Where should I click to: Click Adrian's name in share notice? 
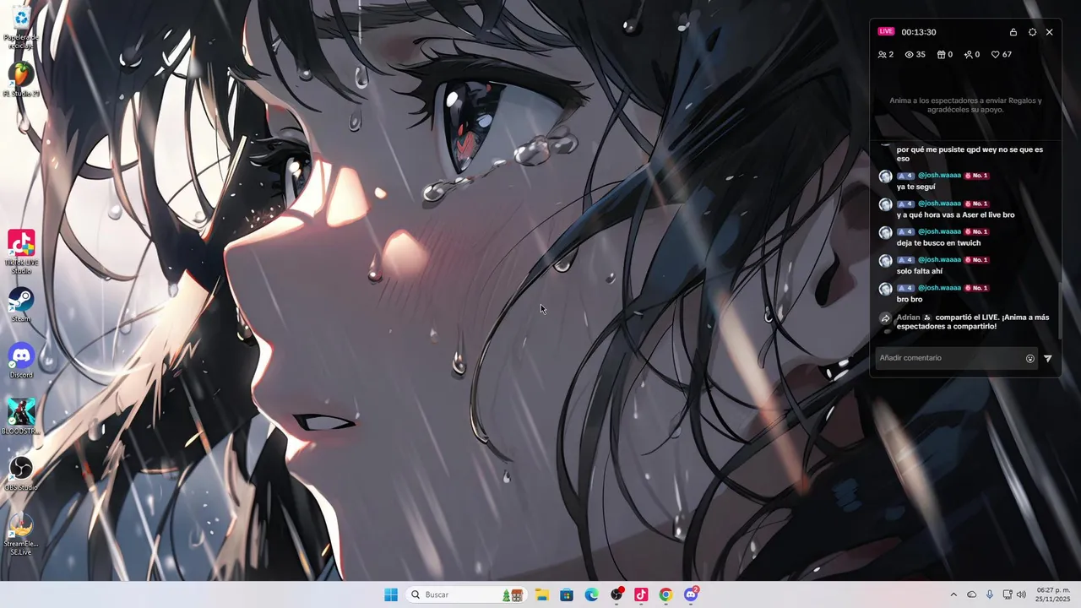[908, 318]
